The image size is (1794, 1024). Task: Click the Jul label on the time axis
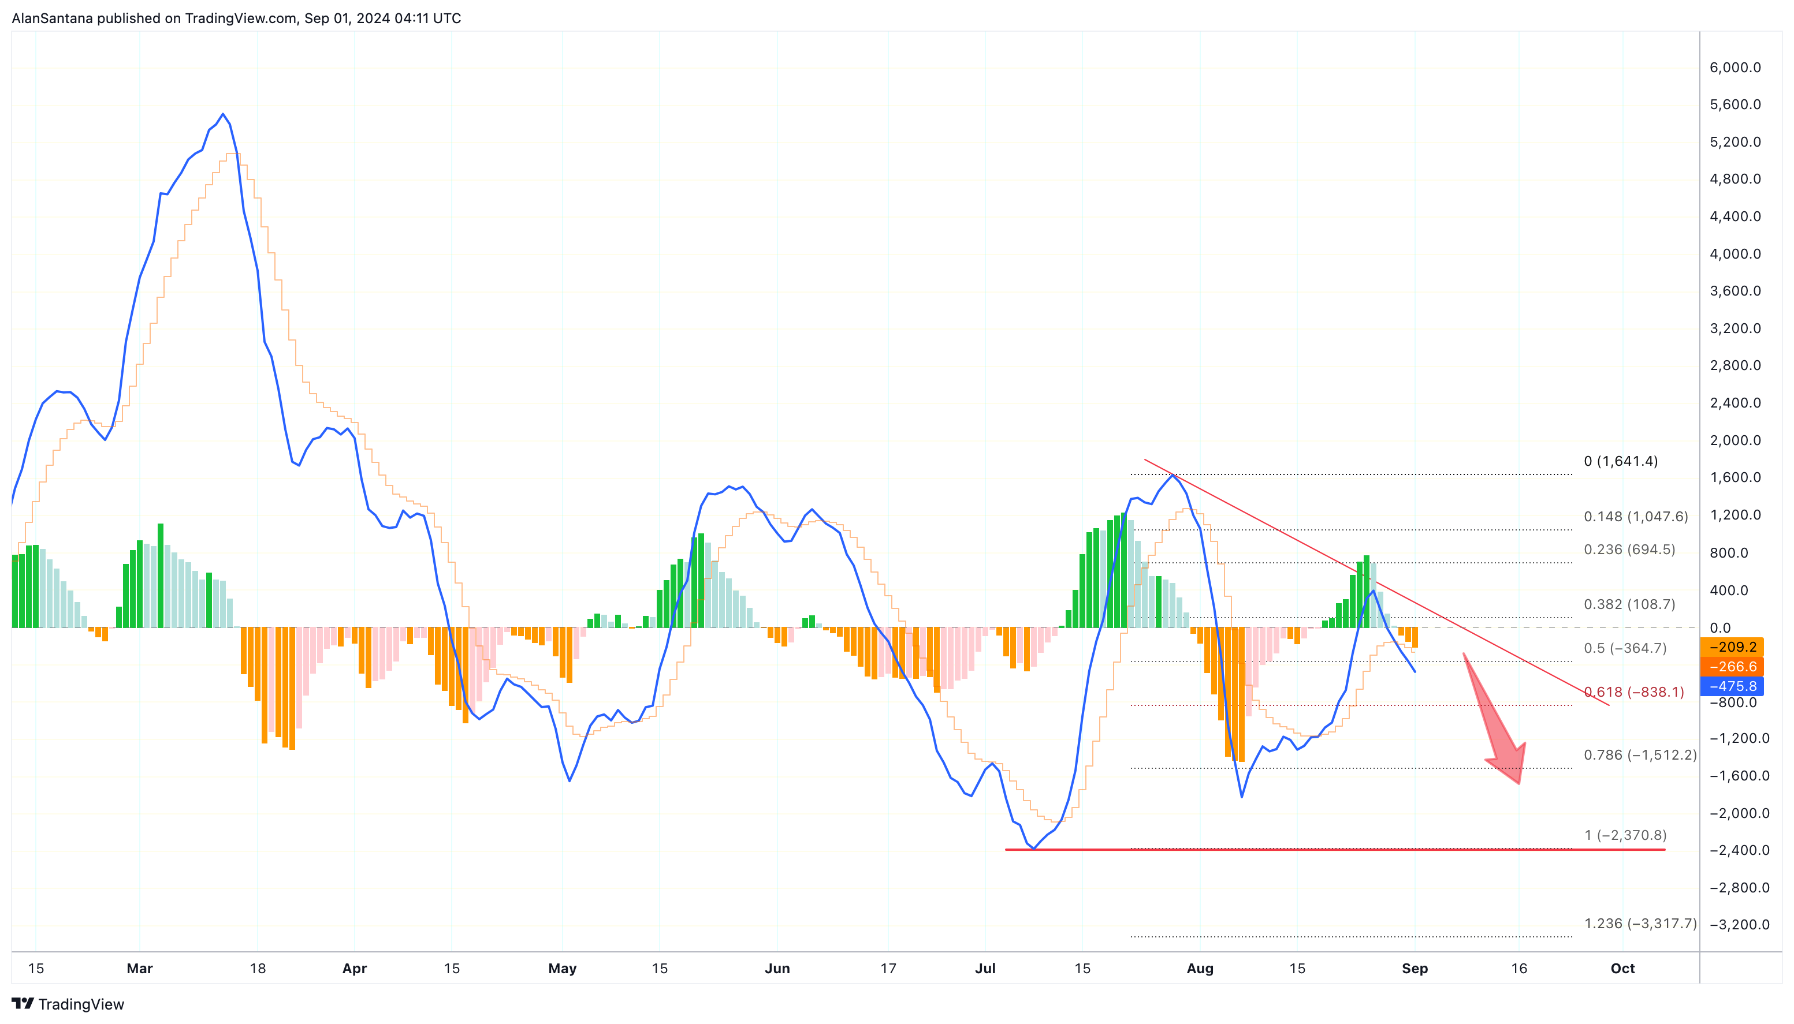[x=985, y=969]
